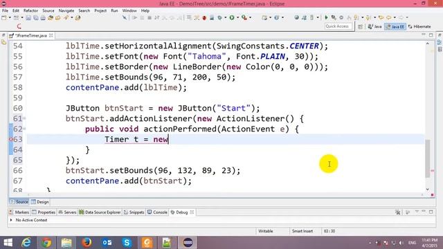Click the Save toolbar icon

coord(28,17)
